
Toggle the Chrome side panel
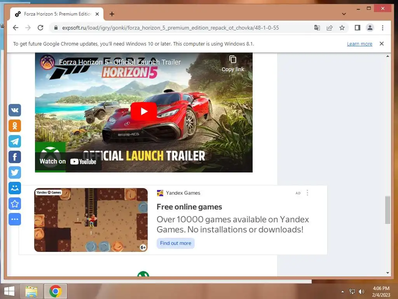pos(358,28)
